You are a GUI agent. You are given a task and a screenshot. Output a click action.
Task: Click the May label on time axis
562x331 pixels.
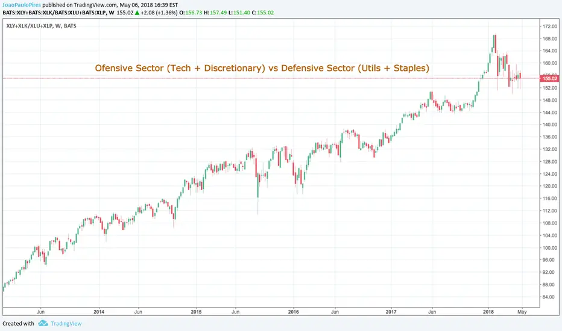tap(522, 312)
